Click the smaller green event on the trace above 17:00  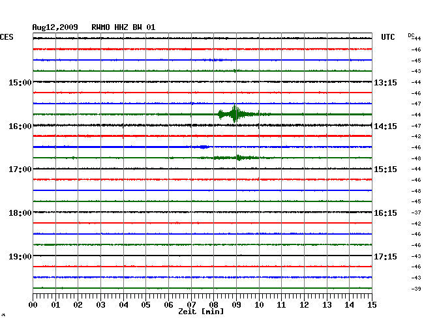coord(238,158)
